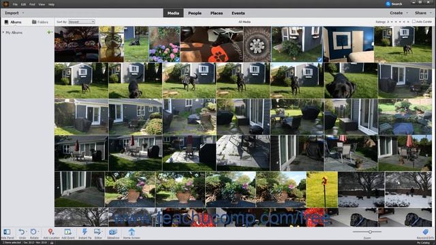Open the Import dropdown
Viewport: 436px width, 245px height.
(14, 13)
